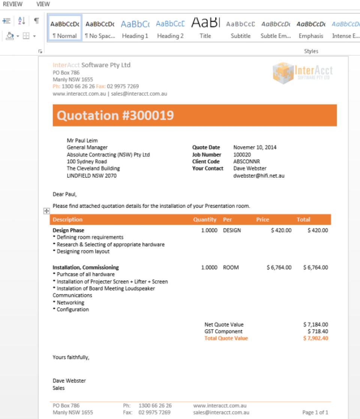Click the LINDFIELD NSW 2070 address line
The image size is (360, 419).
[x=91, y=176]
